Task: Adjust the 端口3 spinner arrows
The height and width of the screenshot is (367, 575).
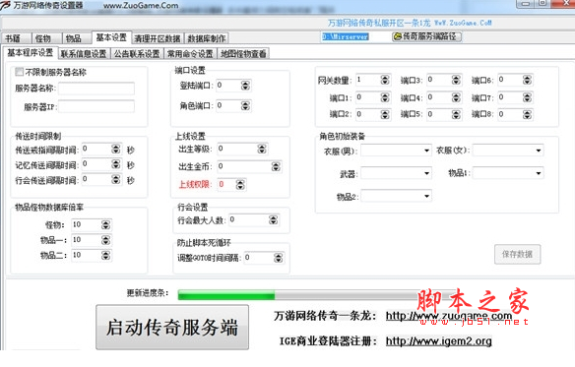Action: click(x=456, y=80)
